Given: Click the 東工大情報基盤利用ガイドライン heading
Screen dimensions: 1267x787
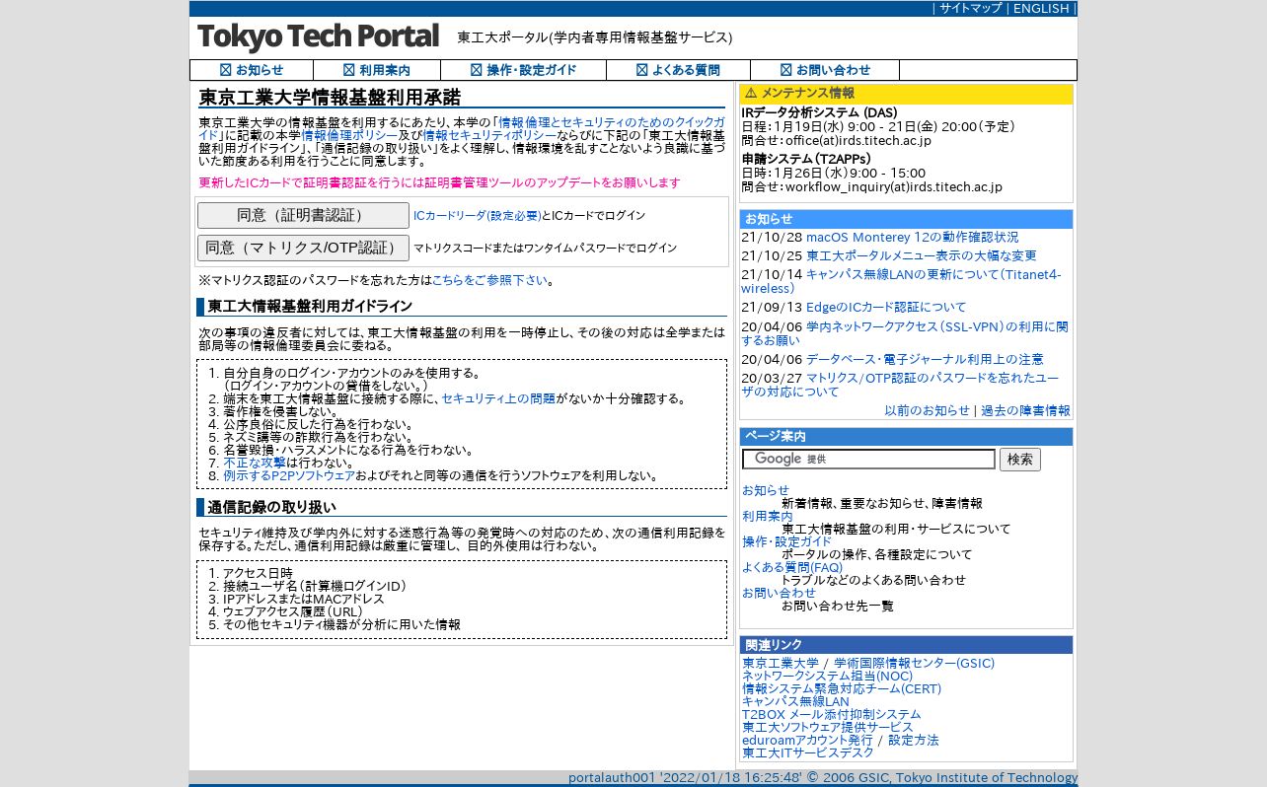Looking at the screenshot, I should [x=310, y=307].
